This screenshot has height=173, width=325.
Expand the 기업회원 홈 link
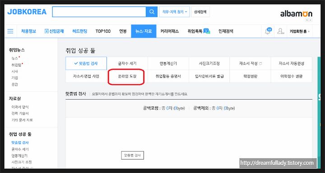300,32
